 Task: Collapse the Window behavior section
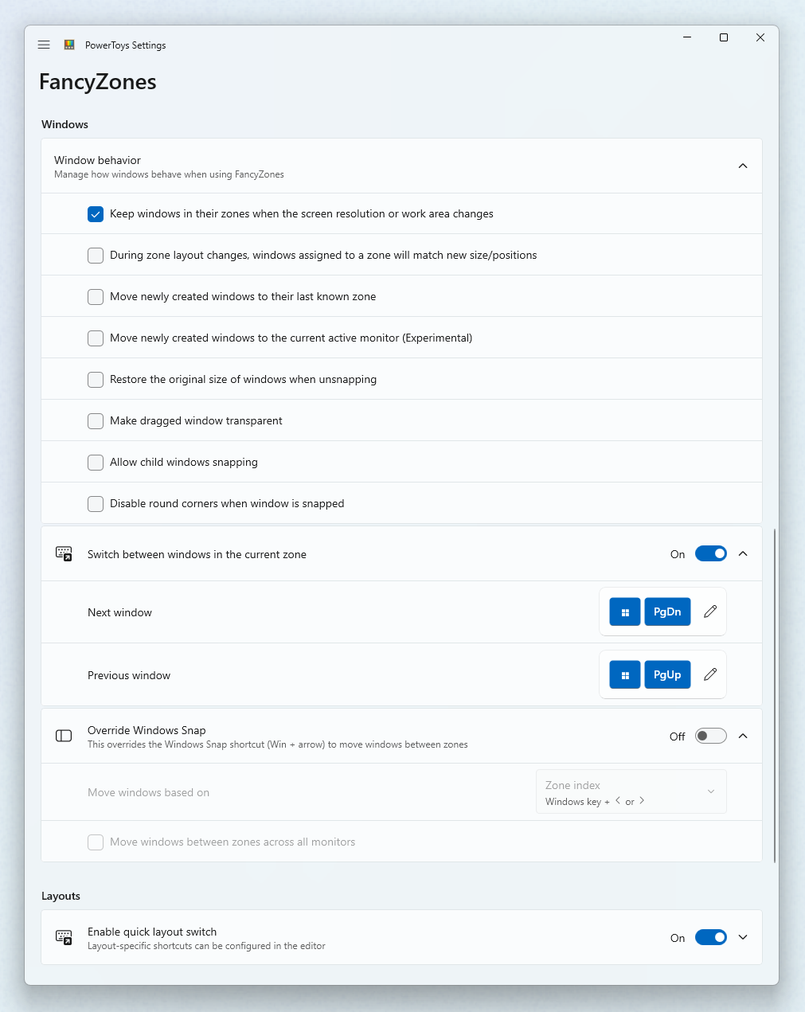click(x=742, y=166)
